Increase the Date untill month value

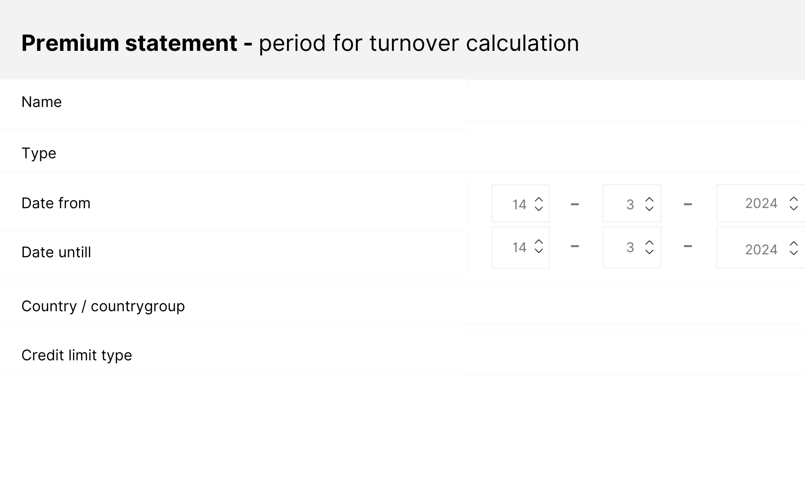[649, 243]
